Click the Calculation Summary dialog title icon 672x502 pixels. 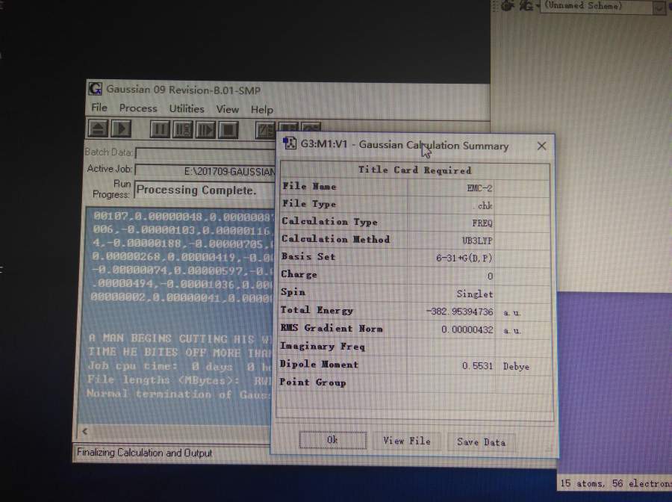tap(290, 143)
